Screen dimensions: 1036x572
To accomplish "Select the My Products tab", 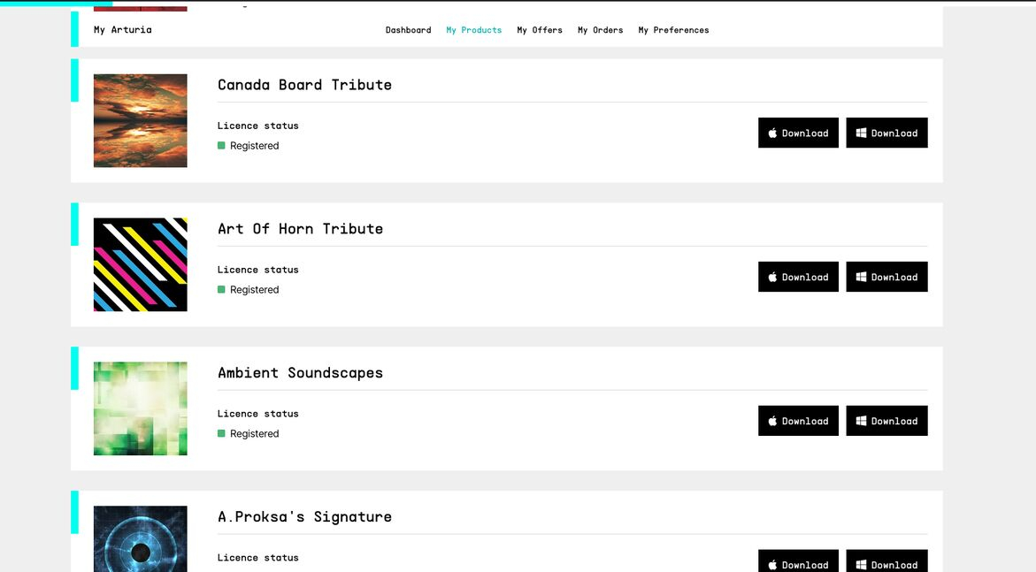I will tap(473, 30).
